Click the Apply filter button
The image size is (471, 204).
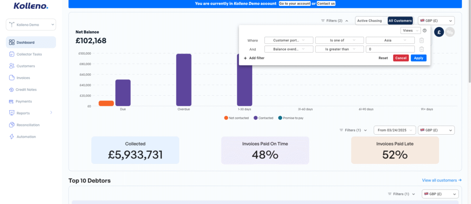pyautogui.click(x=419, y=58)
